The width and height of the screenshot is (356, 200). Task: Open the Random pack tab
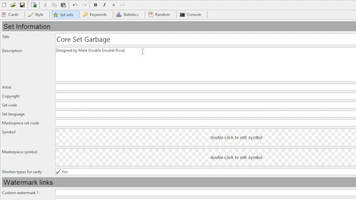pos(160,14)
